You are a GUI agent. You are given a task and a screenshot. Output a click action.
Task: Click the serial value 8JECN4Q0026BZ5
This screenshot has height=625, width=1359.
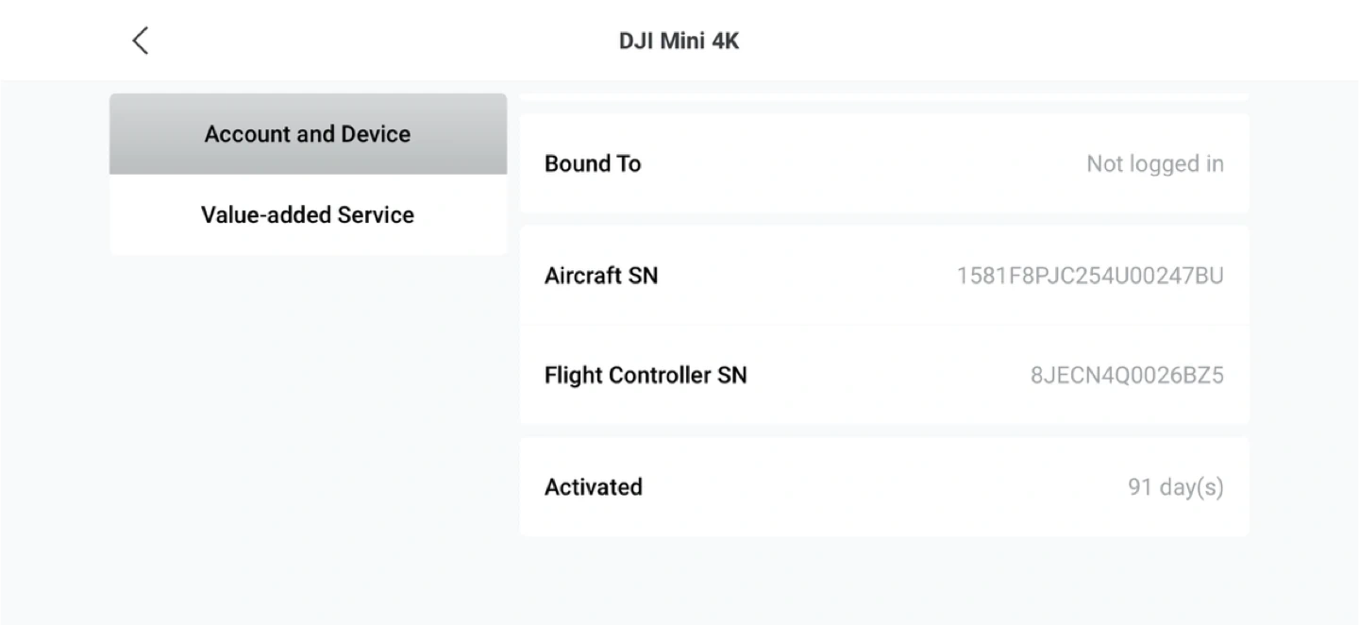click(1127, 376)
